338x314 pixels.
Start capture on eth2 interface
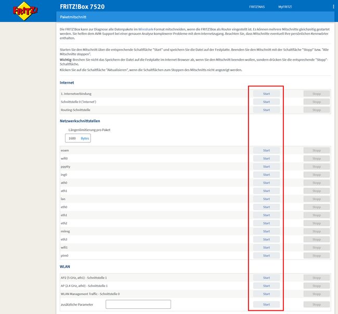(x=266, y=223)
